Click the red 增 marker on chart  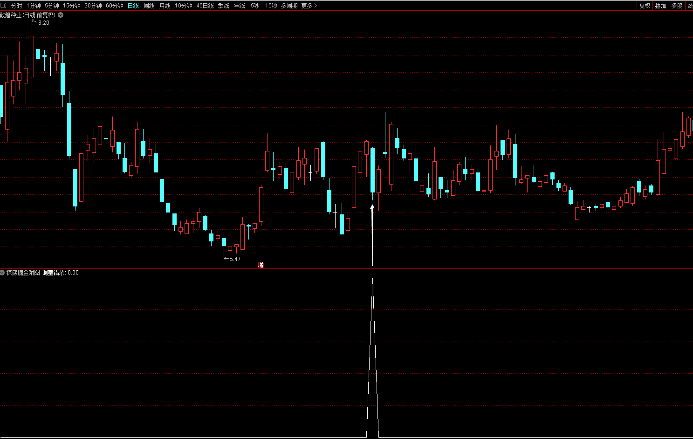pyautogui.click(x=261, y=265)
